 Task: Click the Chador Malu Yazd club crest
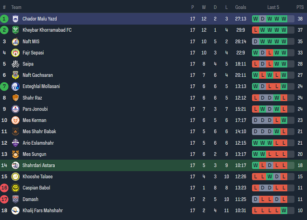point(15,19)
